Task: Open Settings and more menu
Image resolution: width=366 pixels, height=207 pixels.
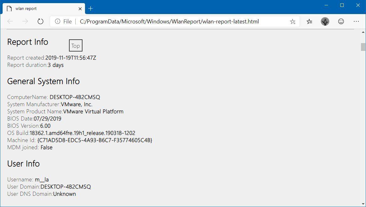Action: (356, 21)
